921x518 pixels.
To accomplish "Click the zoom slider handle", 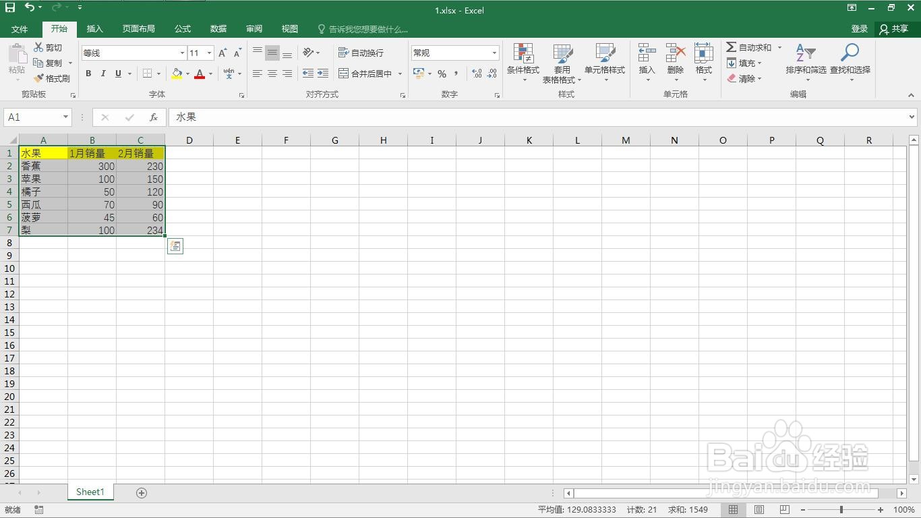I will click(841, 510).
